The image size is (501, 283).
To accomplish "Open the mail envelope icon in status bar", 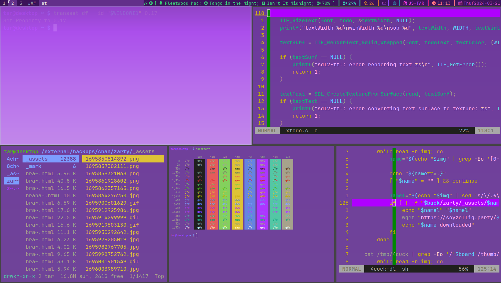I will tap(384, 3).
